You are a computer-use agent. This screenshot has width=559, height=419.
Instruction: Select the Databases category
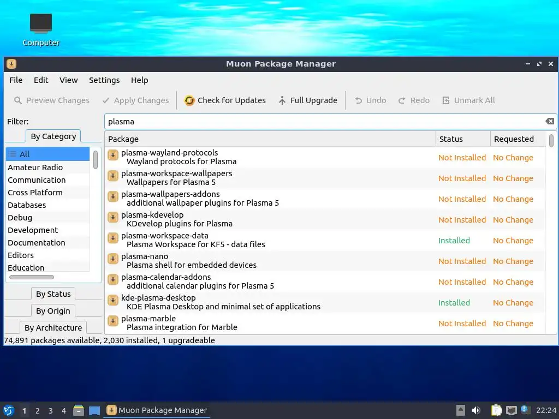click(47, 205)
